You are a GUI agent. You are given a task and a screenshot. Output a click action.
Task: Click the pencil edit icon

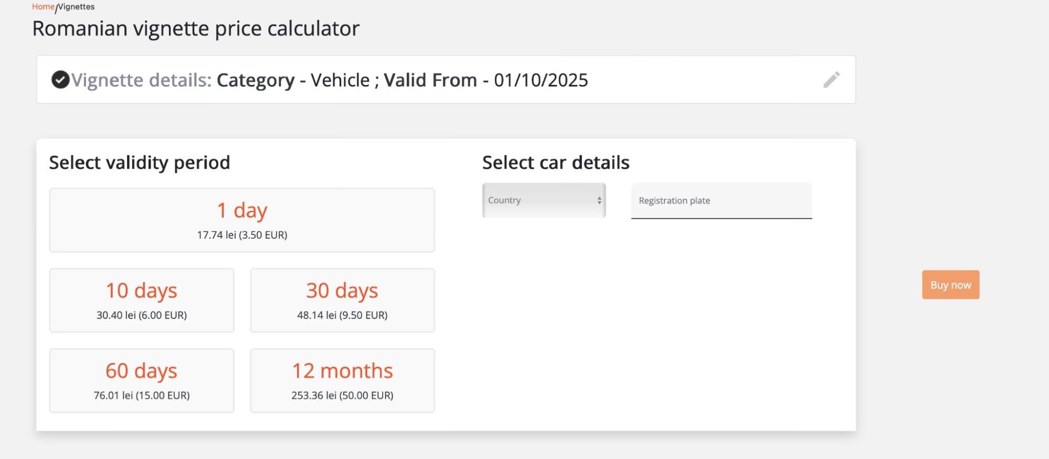[x=831, y=80]
